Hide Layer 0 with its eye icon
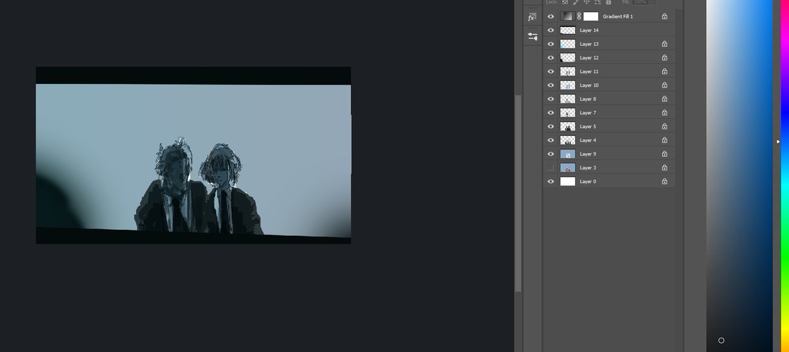This screenshot has width=789, height=352. pyautogui.click(x=551, y=182)
